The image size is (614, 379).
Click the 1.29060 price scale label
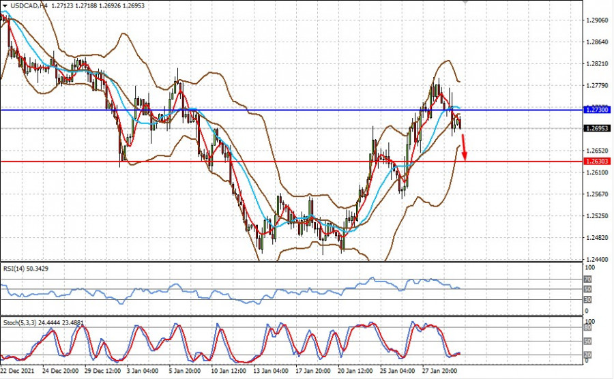pos(597,20)
